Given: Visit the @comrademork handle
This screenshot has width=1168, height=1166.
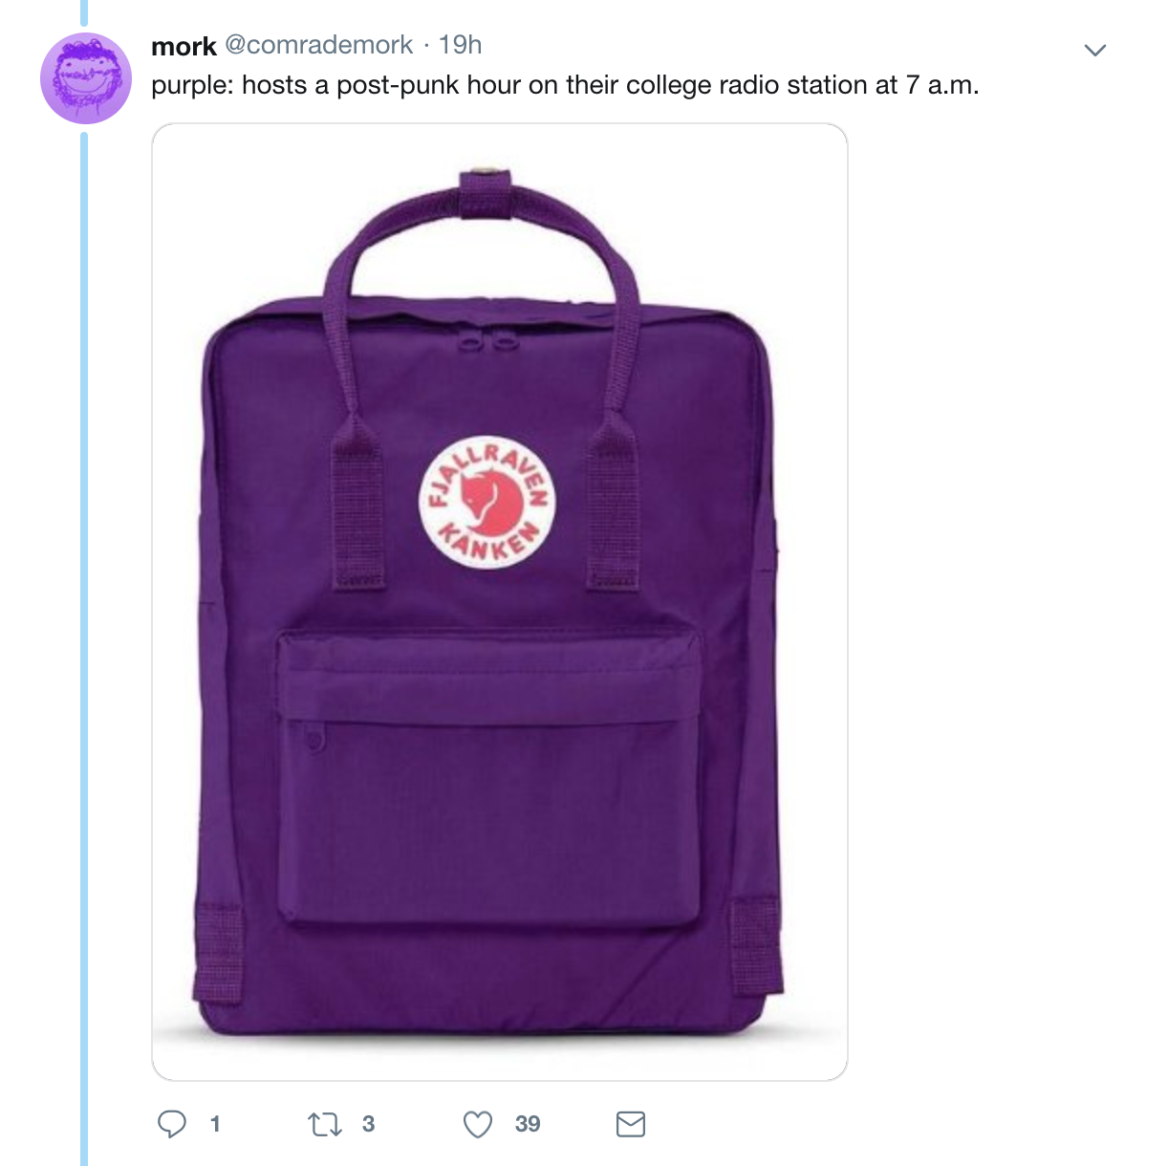Looking at the screenshot, I should 319,45.
